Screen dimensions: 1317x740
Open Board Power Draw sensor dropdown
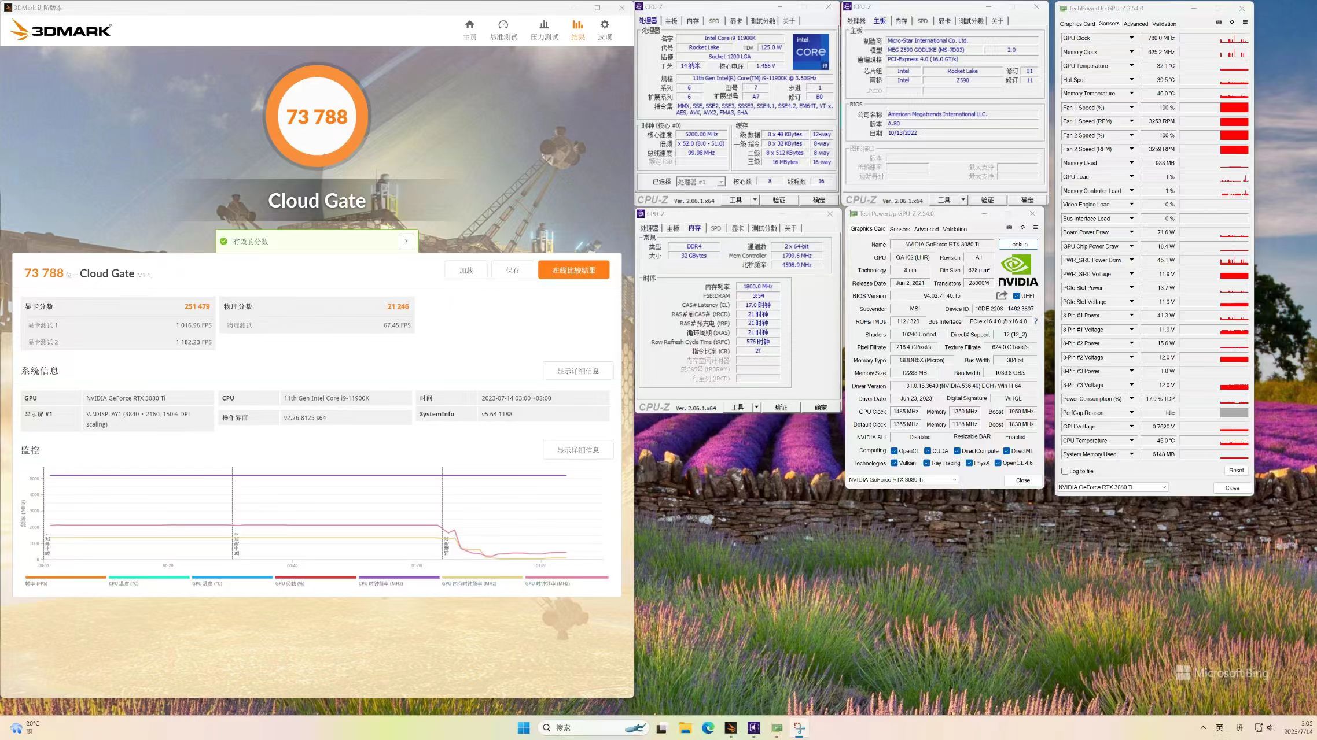pyautogui.click(x=1132, y=232)
